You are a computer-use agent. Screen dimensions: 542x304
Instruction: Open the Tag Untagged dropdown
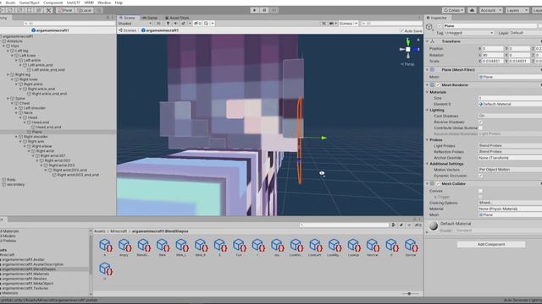469,33
